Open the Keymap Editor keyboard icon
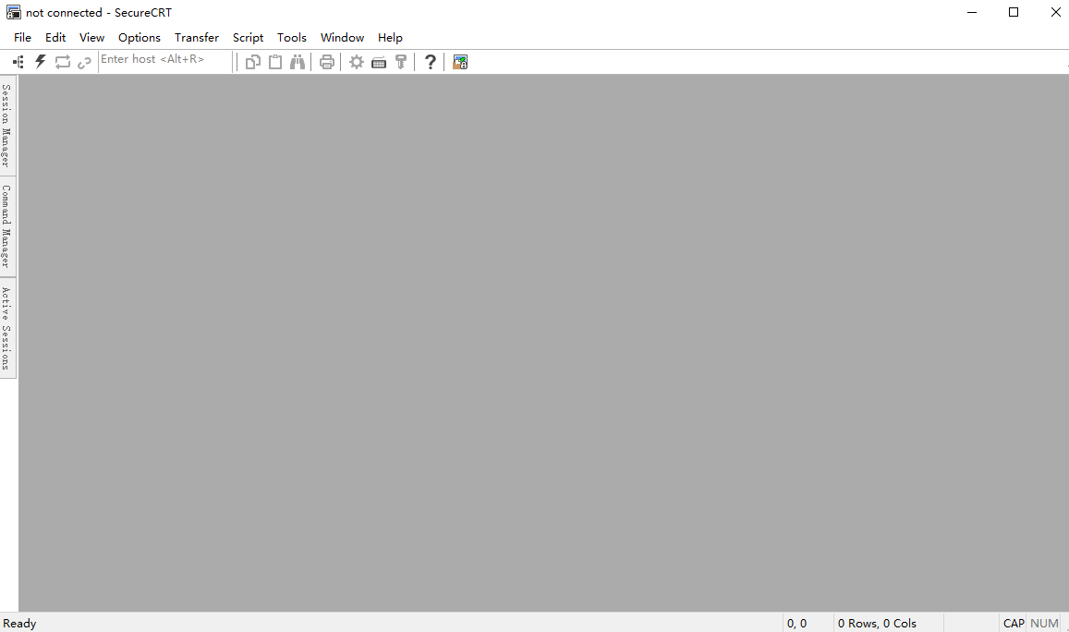This screenshot has width=1069, height=632. click(x=379, y=63)
